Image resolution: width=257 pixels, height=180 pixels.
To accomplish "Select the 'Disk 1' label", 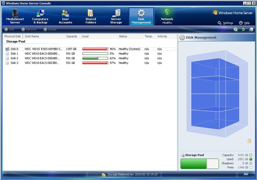I will click(15, 54).
